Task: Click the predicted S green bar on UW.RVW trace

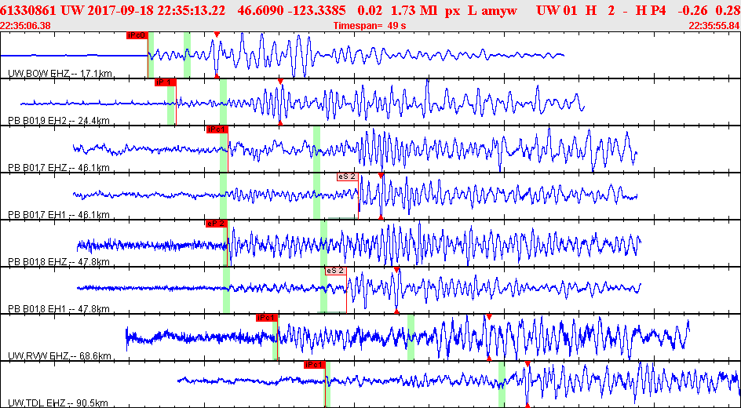Action: click(411, 337)
